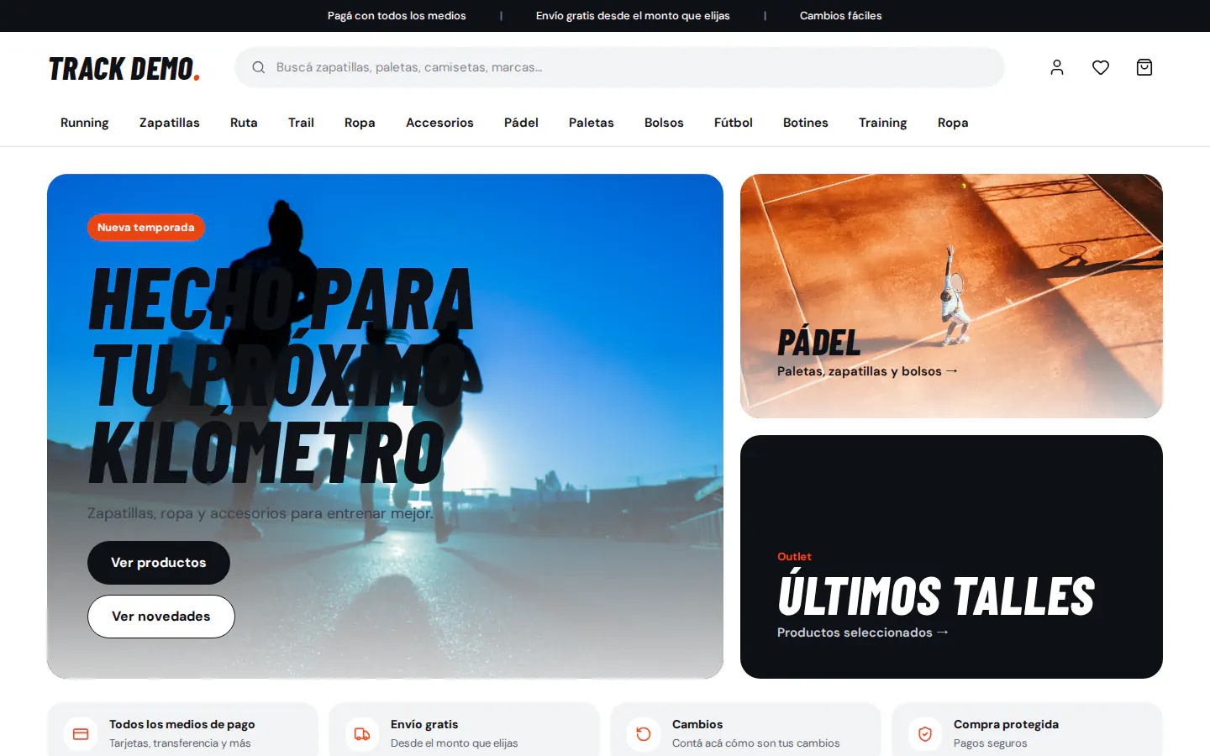1210x756 pixels.
Task: Click the Envío gratis card title
Action: tap(424, 724)
